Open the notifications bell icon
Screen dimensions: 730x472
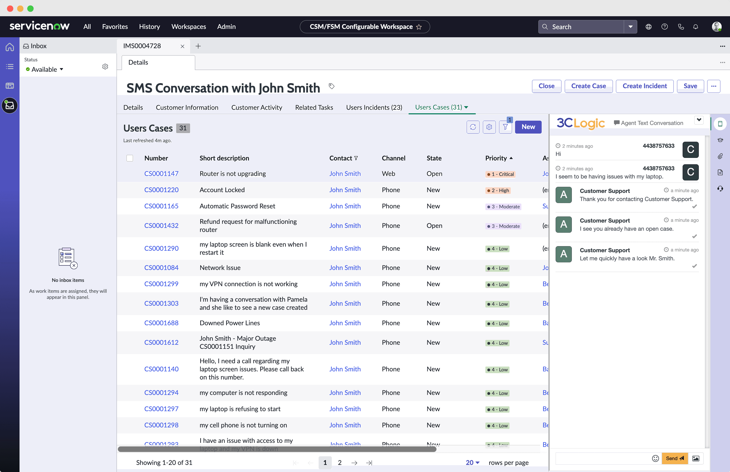(696, 27)
